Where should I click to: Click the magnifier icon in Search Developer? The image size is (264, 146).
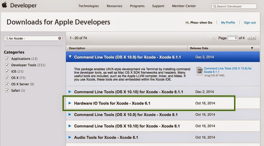[x=215, y=6]
